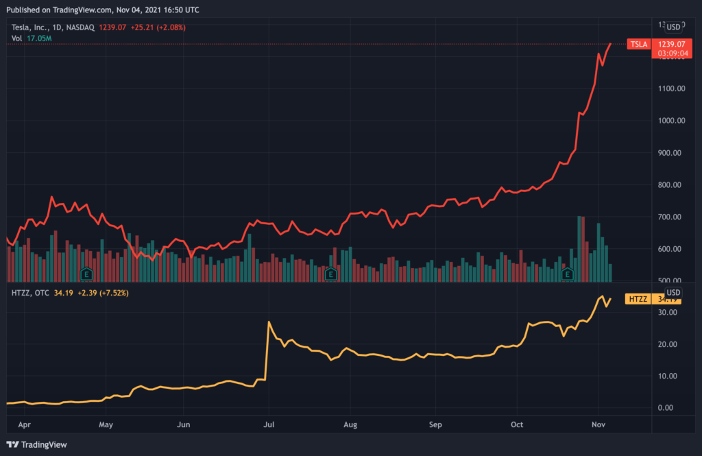Click the 1239.07 last-price label with countdown

tap(672, 49)
